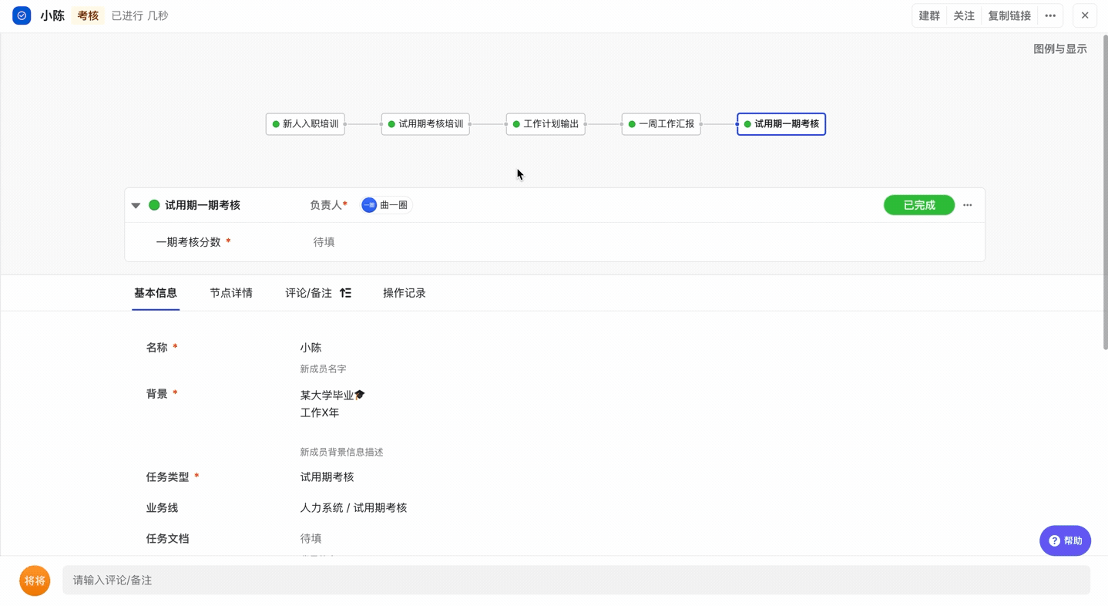Click 待填 value for 一期考核分数
This screenshot has width=1108, height=606.
coord(324,242)
